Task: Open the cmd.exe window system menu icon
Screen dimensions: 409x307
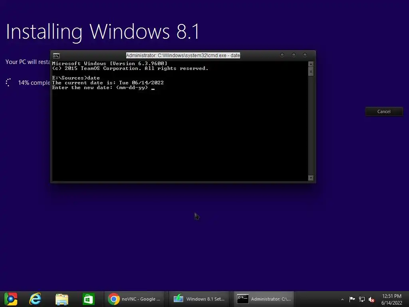Action: point(56,56)
